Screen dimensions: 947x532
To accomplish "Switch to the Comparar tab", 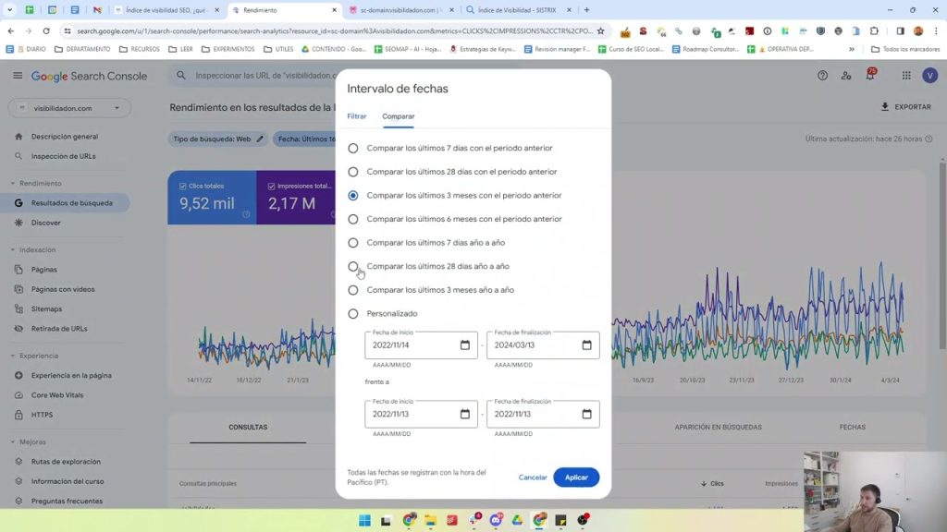I will tap(398, 116).
